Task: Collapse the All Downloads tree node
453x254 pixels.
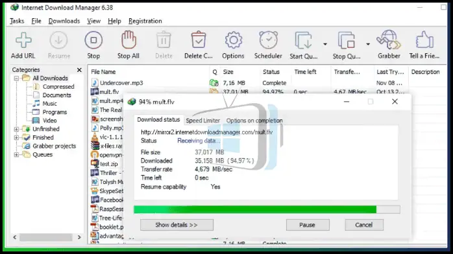Action: pyautogui.click(x=16, y=78)
